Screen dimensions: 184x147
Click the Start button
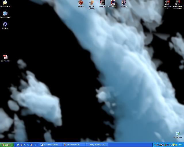6,145
